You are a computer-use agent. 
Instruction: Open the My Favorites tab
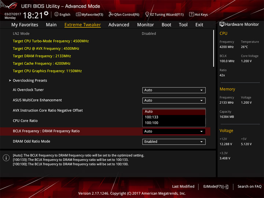click(x=25, y=25)
